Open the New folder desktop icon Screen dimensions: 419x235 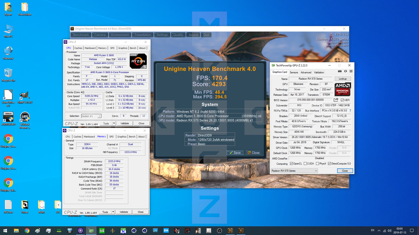[25, 9]
